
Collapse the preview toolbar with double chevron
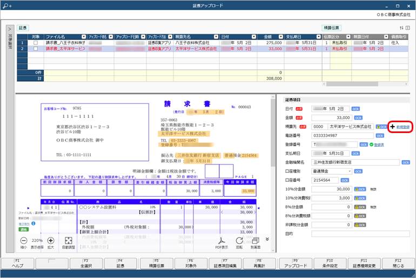coord(267,239)
